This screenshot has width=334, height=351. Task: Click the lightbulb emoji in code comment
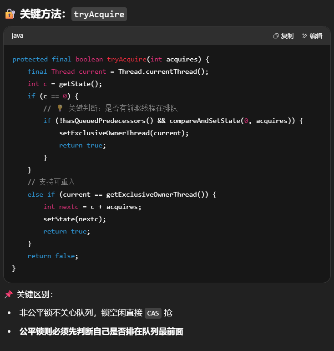click(x=60, y=108)
